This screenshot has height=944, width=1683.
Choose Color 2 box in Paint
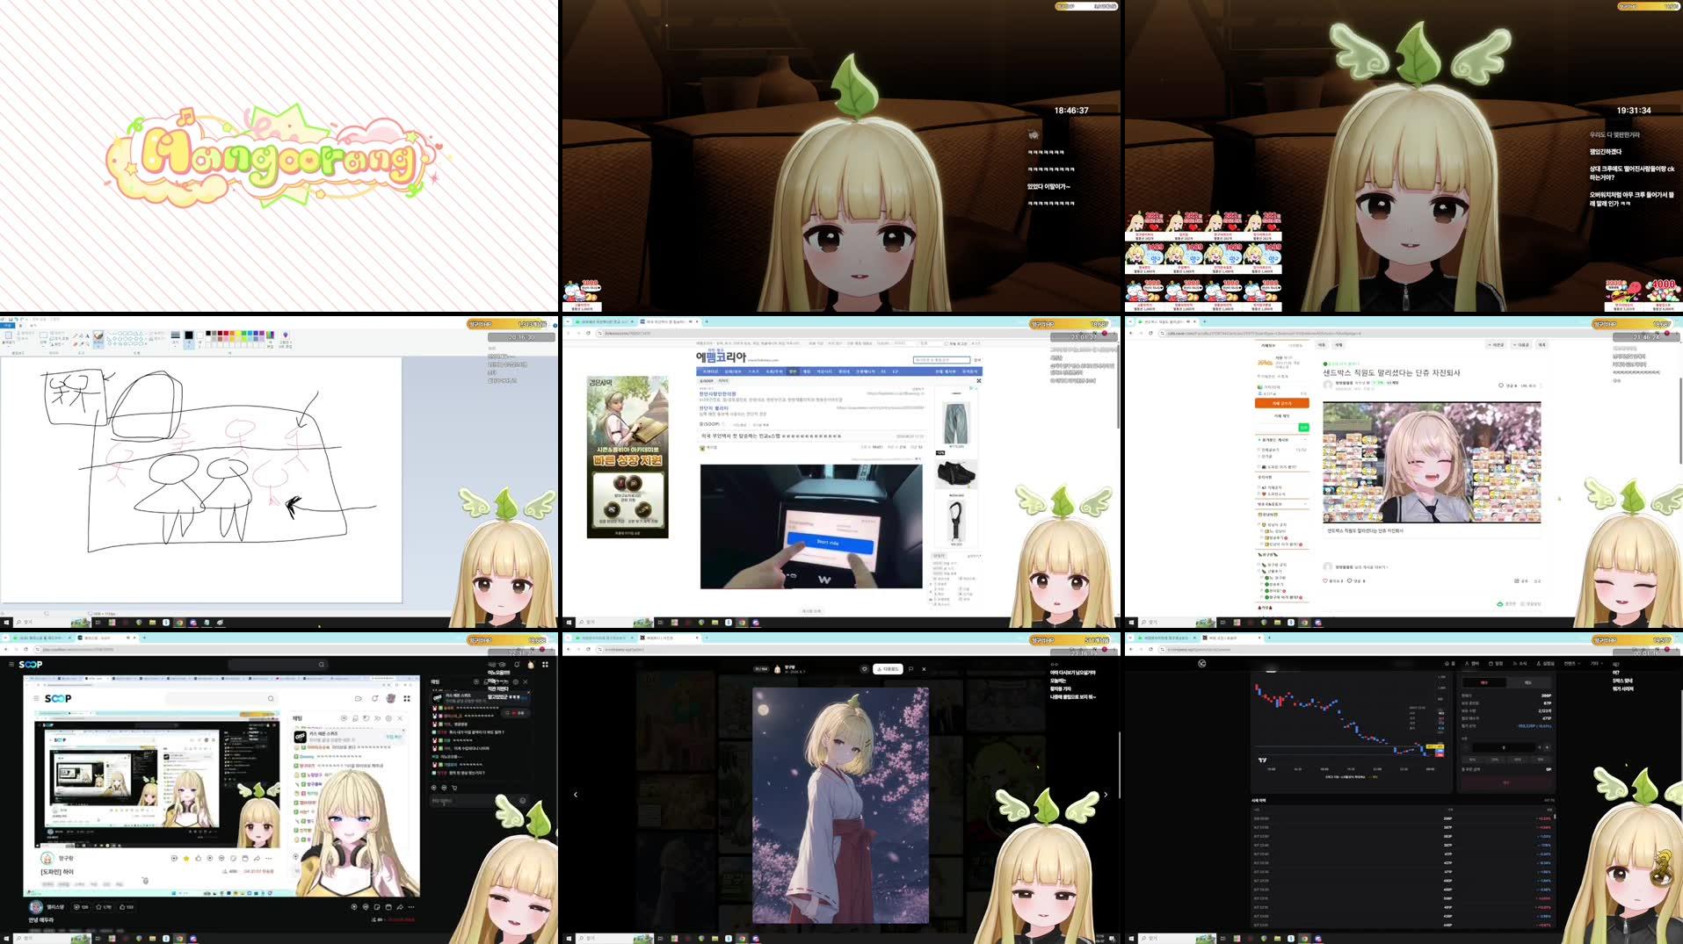[199, 338]
